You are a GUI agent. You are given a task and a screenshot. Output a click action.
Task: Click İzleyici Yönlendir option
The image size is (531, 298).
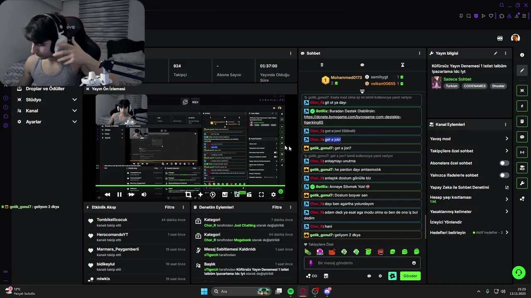[446, 222]
